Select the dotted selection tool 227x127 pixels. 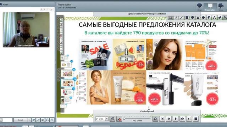[170, 18]
